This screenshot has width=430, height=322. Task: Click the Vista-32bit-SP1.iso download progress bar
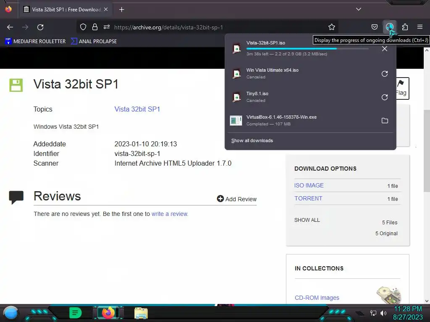click(307, 49)
